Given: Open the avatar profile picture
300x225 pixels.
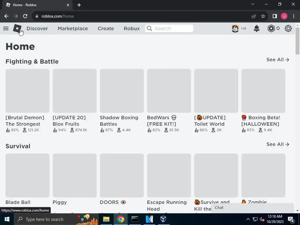Looking at the screenshot, I should click(235, 28).
